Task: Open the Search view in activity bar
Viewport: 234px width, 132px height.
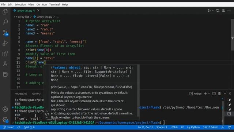Action: pos(5,22)
